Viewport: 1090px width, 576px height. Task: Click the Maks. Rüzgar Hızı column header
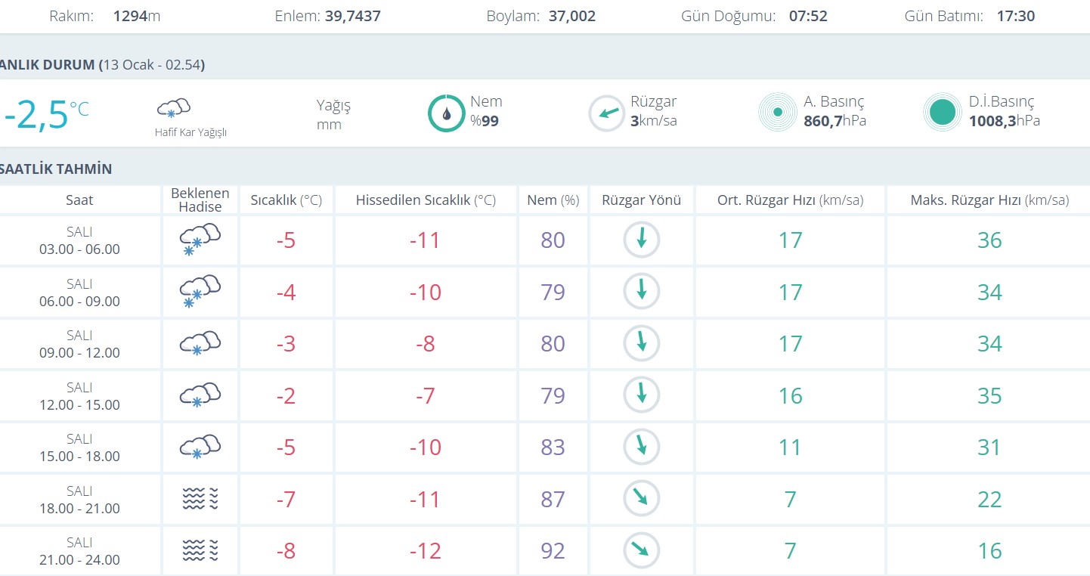point(989,200)
